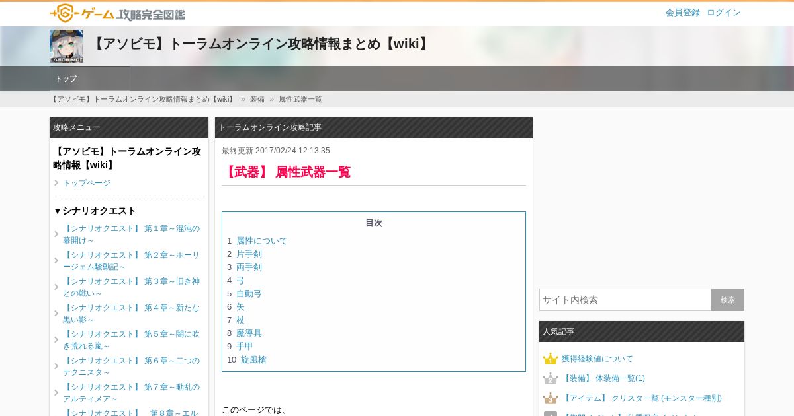Jump to 杖 section in contents

[x=240, y=320]
